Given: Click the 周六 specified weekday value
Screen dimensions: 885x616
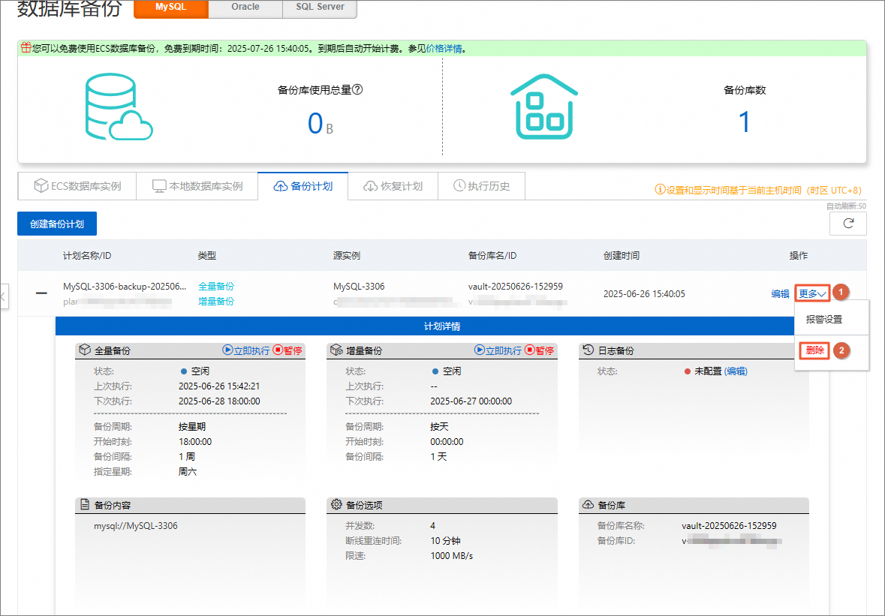Looking at the screenshot, I should [x=188, y=472].
